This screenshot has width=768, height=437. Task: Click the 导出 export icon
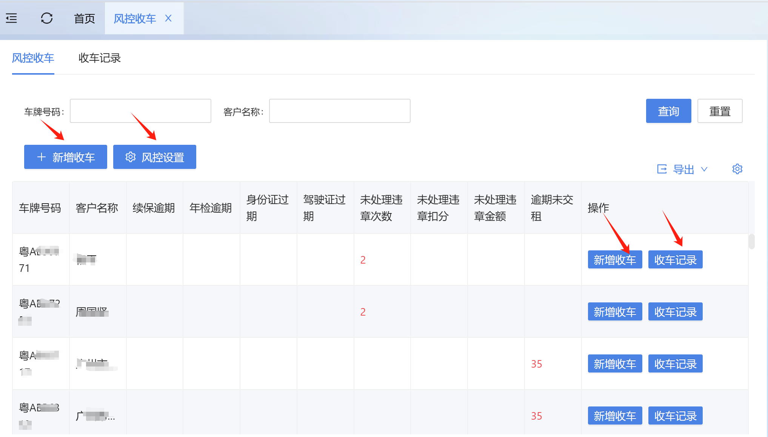662,169
